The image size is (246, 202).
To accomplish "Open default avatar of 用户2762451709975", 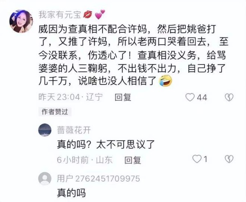I will [x=45, y=179].
